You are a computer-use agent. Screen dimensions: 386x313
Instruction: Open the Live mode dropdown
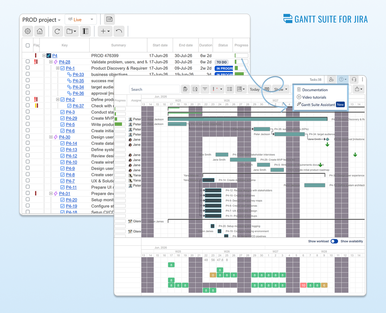click(x=81, y=19)
